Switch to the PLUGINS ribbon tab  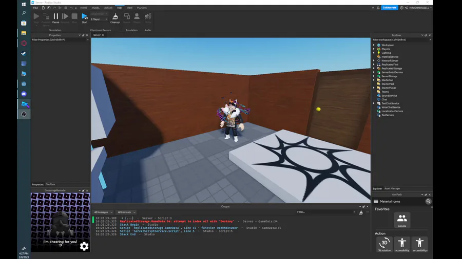(x=142, y=8)
